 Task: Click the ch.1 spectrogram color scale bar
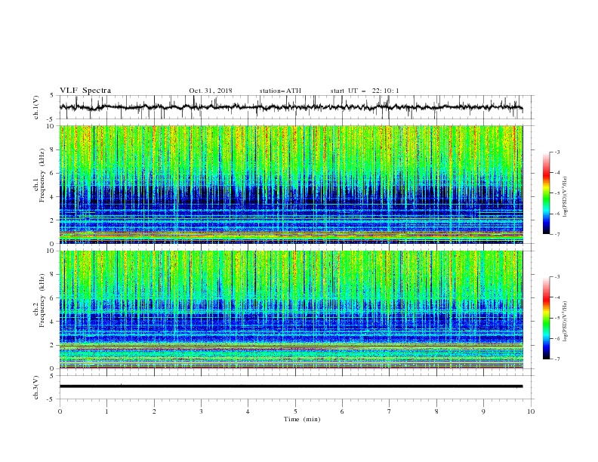546,193
